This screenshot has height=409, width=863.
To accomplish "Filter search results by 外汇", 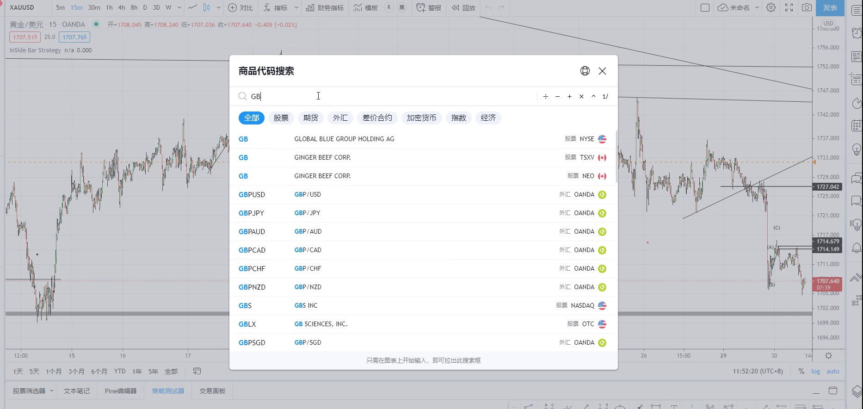I will pos(340,118).
